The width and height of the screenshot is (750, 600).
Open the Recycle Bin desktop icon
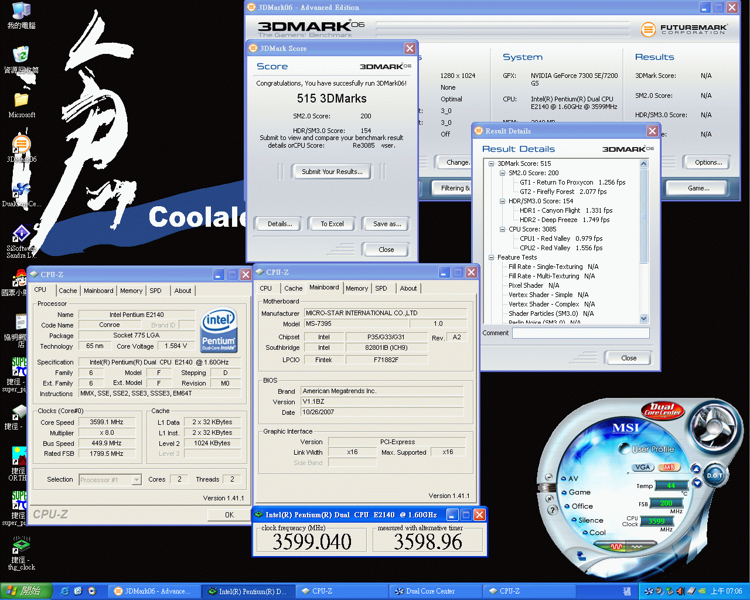click(x=22, y=59)
